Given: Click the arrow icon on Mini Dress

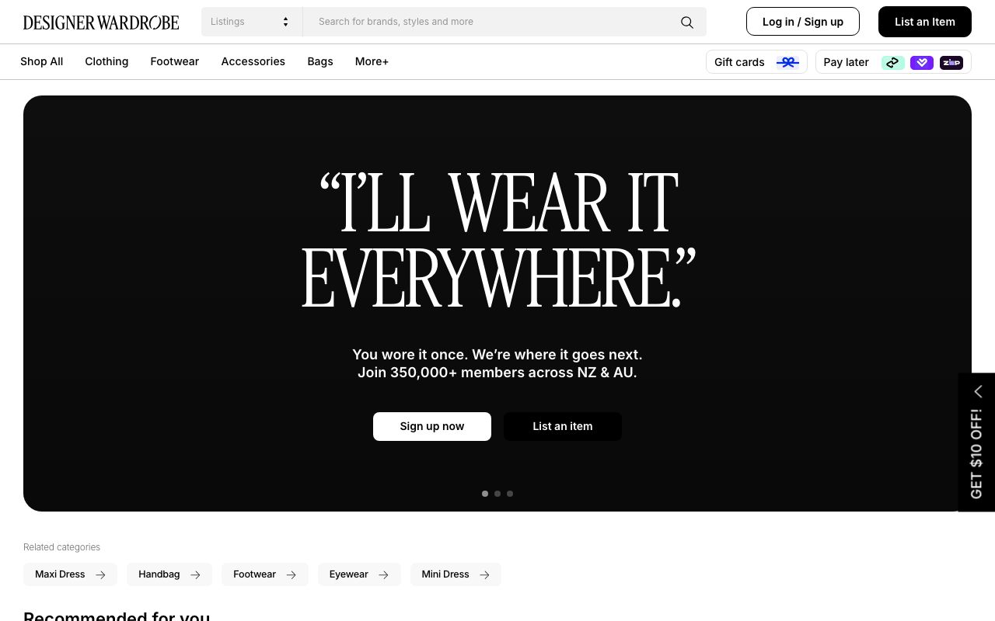Looking at the screenshot, I should (x=484, y=575).
